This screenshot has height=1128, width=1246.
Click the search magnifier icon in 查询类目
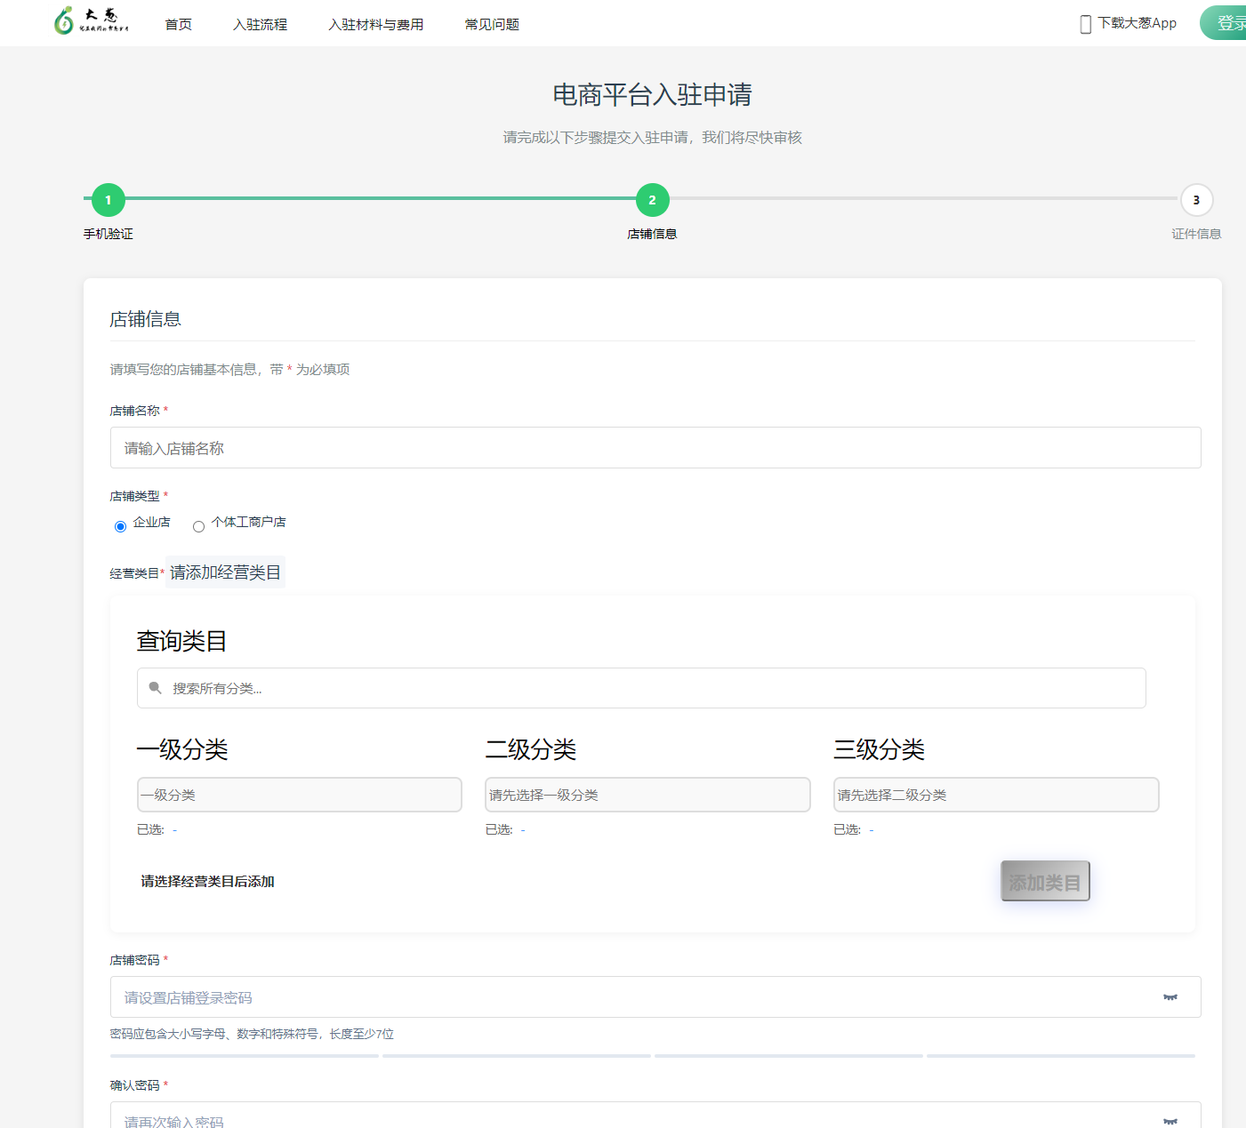156,688
